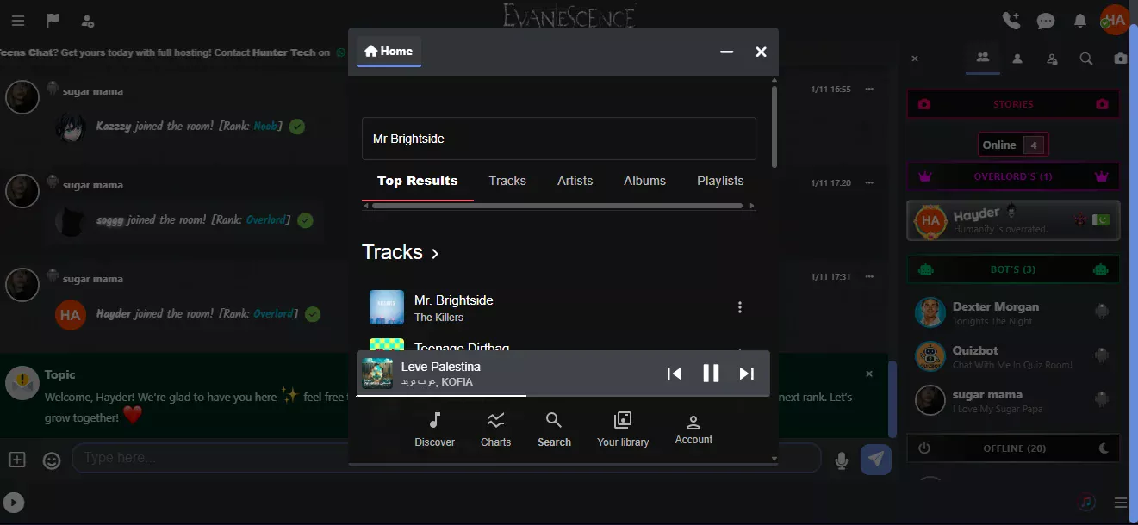Pause the Leve Palestina track
Screen dimensions: 1138x525
point(711,373)
